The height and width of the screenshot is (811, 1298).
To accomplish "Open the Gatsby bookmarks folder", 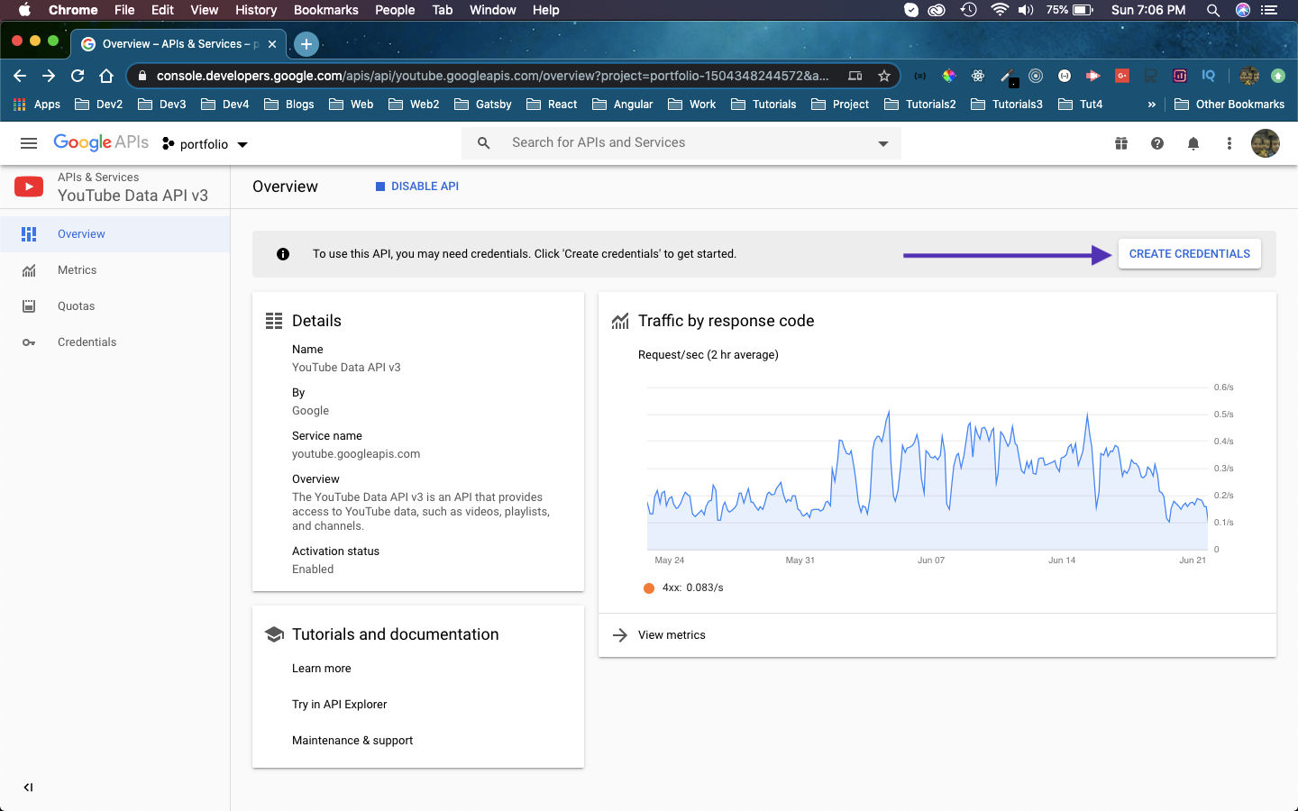I will (x=483, y=105).
